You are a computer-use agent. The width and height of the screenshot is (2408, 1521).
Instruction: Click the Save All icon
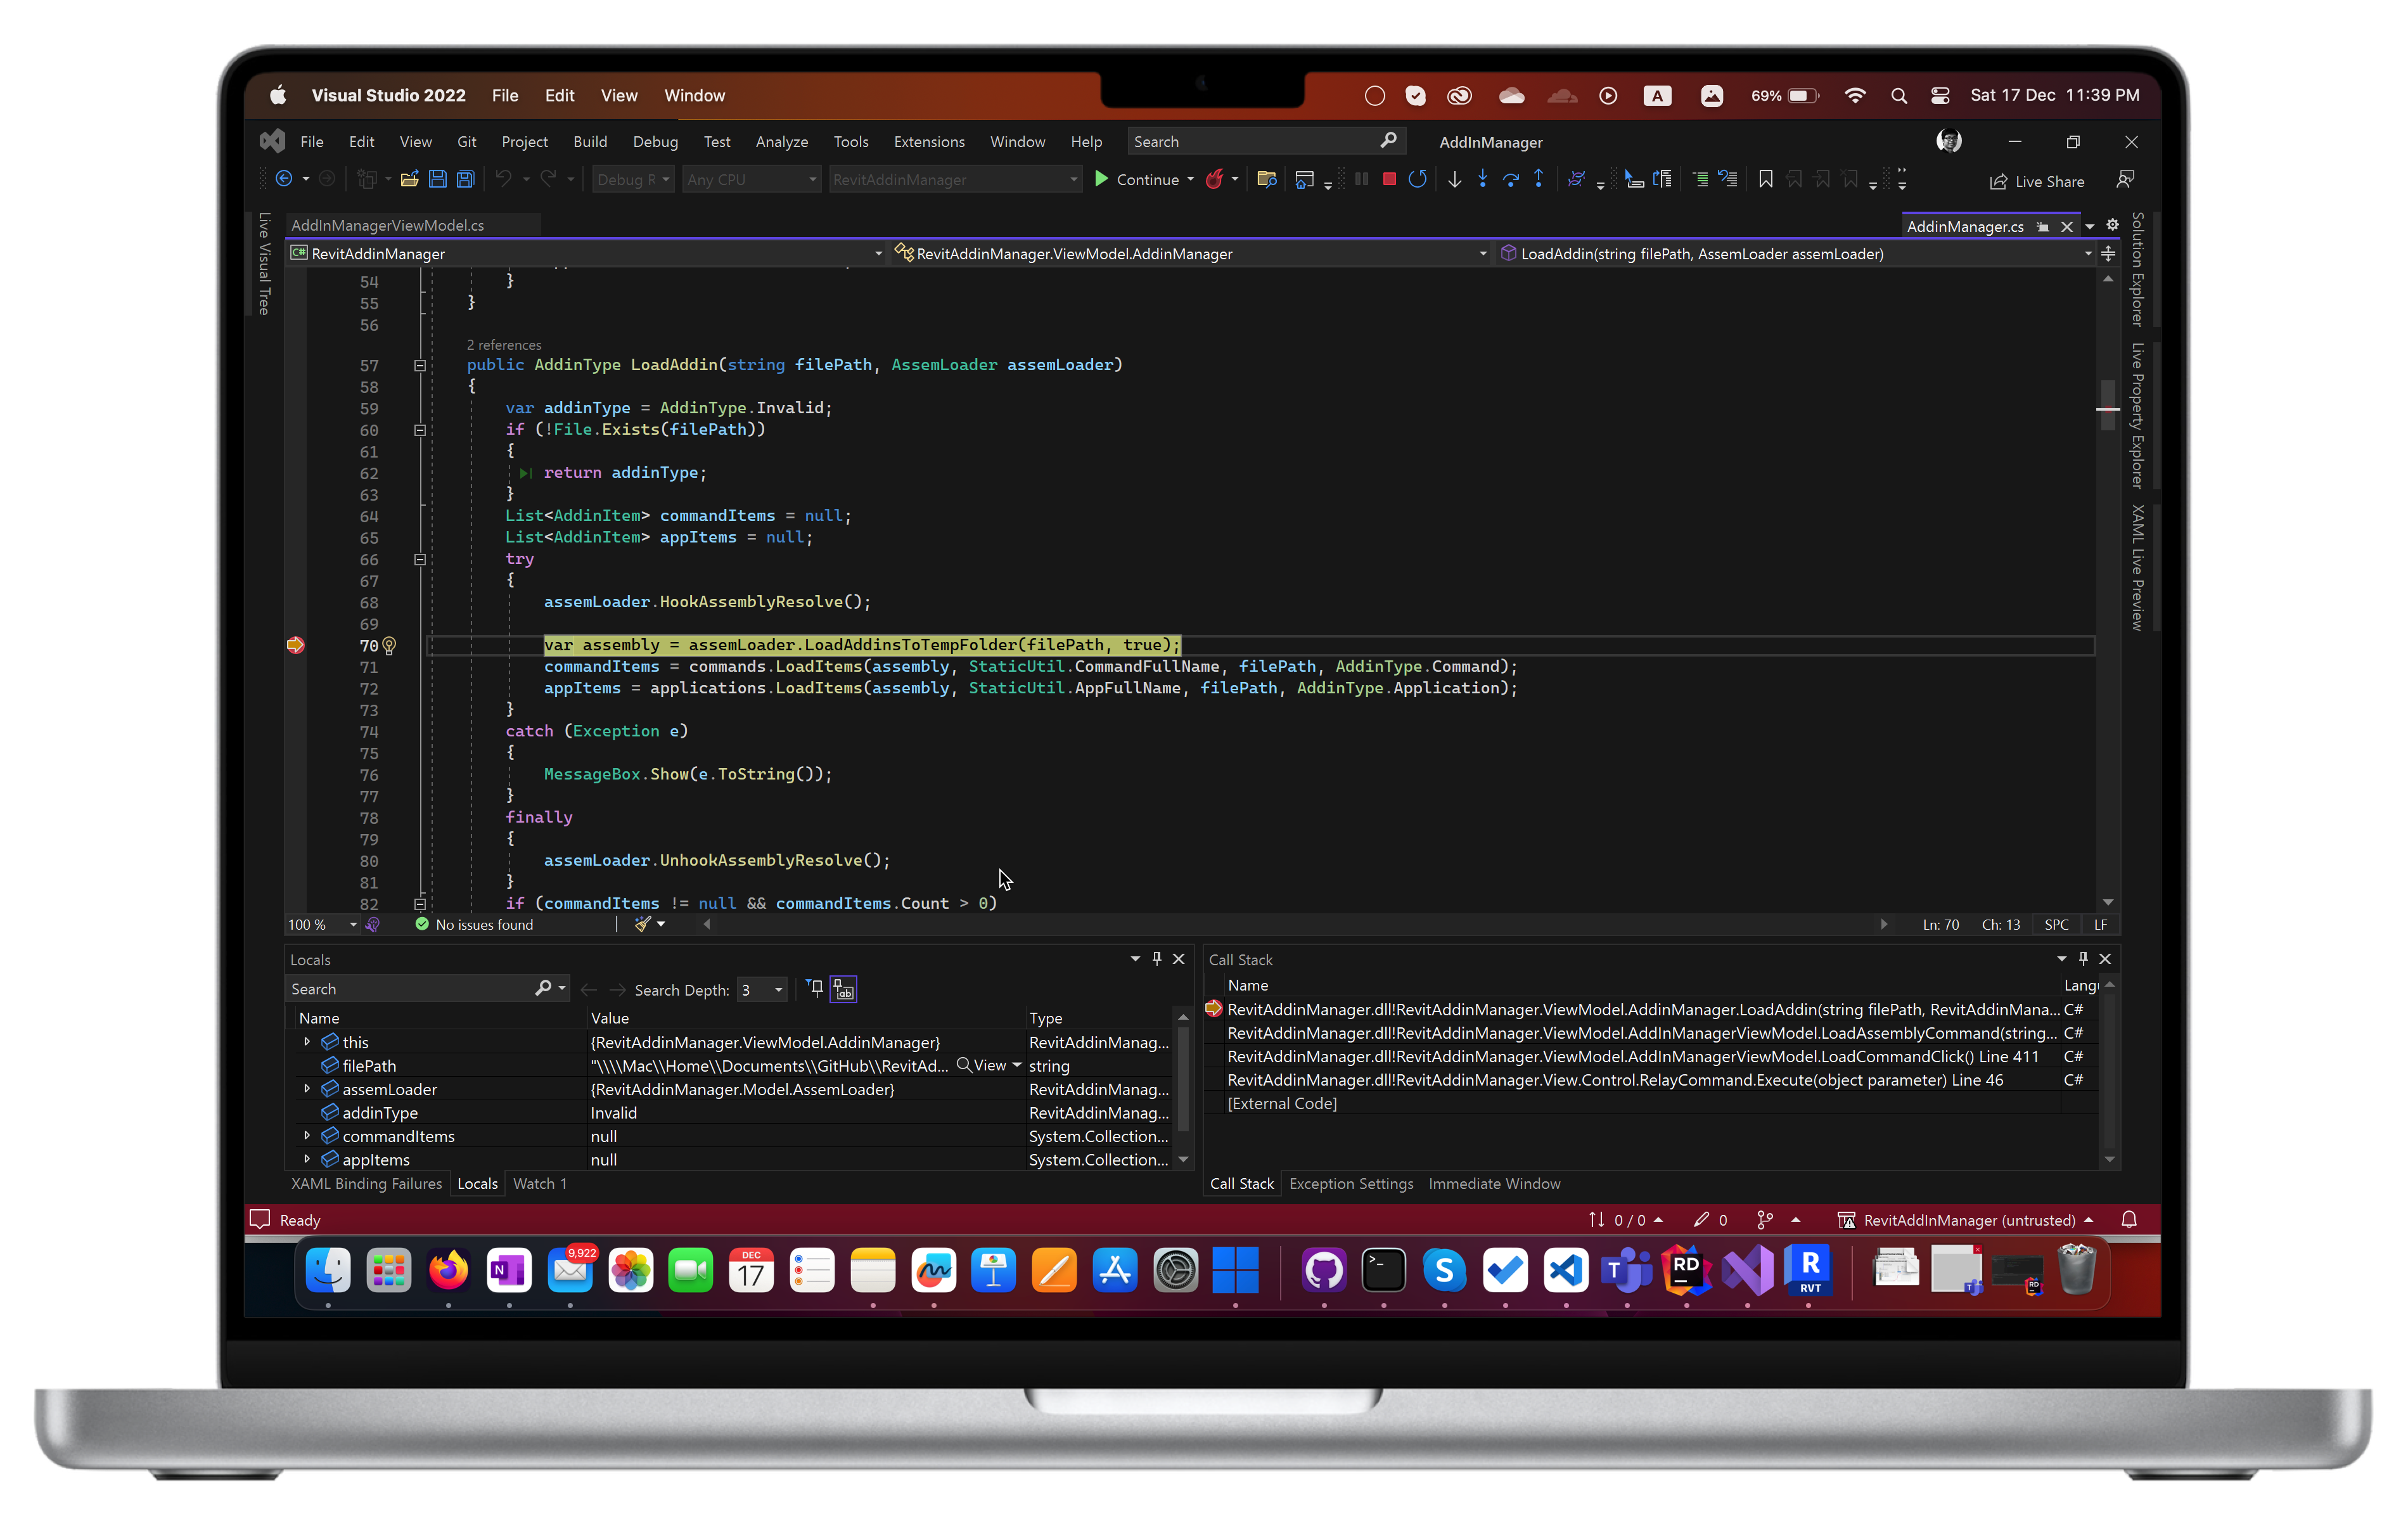coord(465,179)
